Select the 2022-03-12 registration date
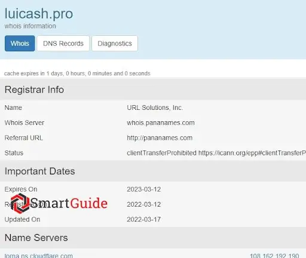Image resolution: width=306 pixels, height=258 pixels. [144, 204]
